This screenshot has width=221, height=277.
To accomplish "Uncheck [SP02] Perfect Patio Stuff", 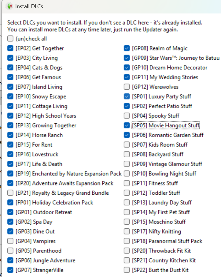I will click(x=127, y=106).
